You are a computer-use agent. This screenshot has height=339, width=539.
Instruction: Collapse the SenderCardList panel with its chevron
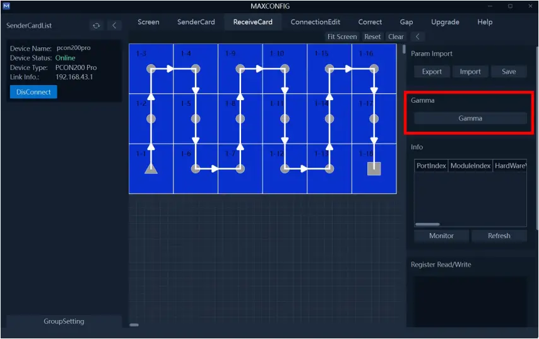[x=114, y=26]
